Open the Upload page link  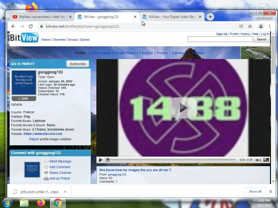[85, 40]
